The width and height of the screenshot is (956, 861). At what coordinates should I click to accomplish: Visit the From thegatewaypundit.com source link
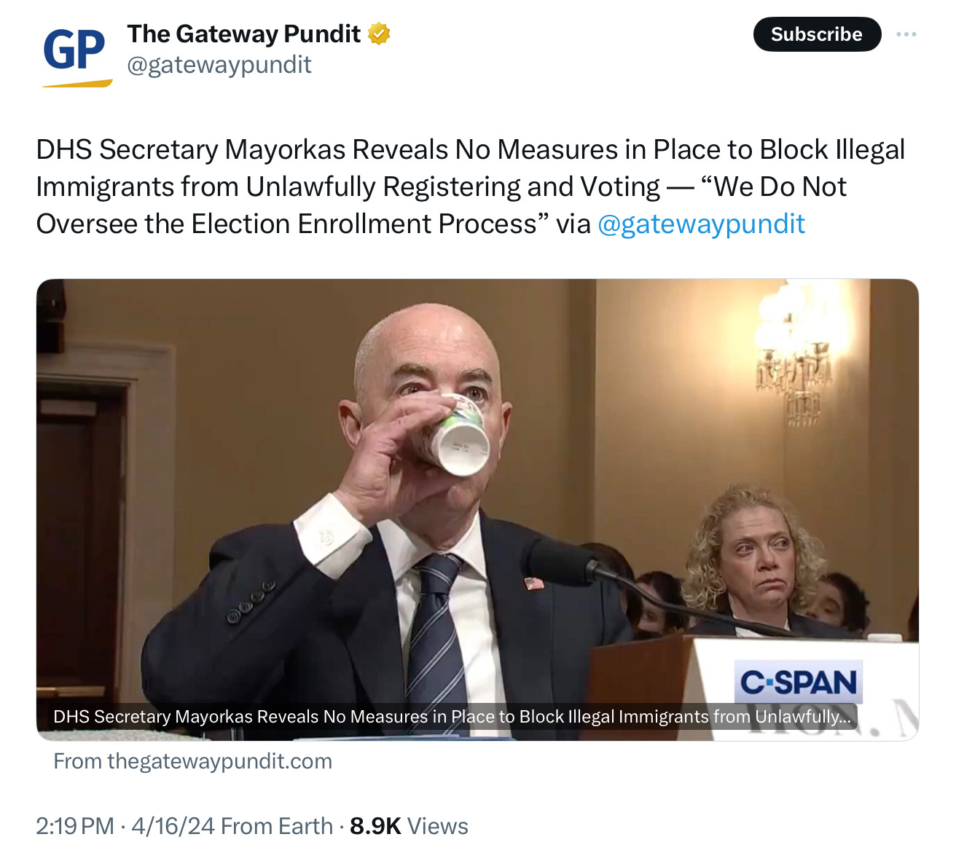click(192, 761)
